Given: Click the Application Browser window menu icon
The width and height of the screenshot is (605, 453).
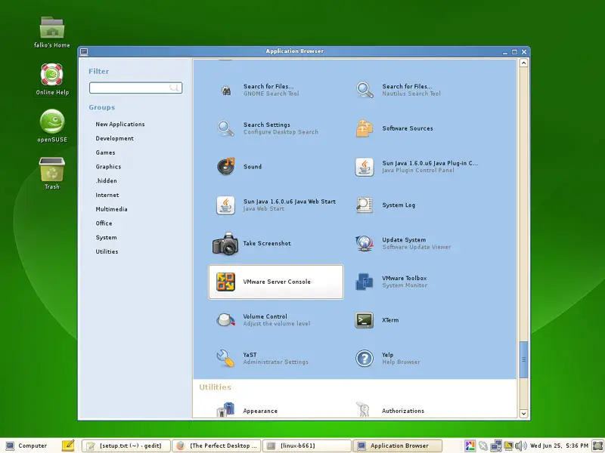Looking at the screenshot, I should click(x=84, y=51).
